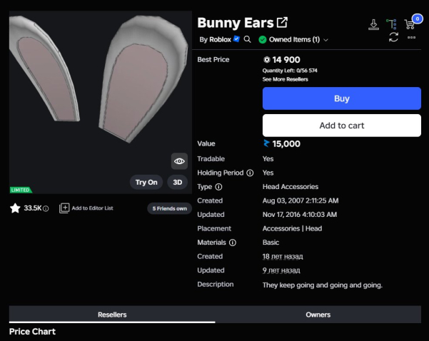Click the magnifier icon beside Roblox
Viewport: 429px width, 341px height.
(248, 39)
